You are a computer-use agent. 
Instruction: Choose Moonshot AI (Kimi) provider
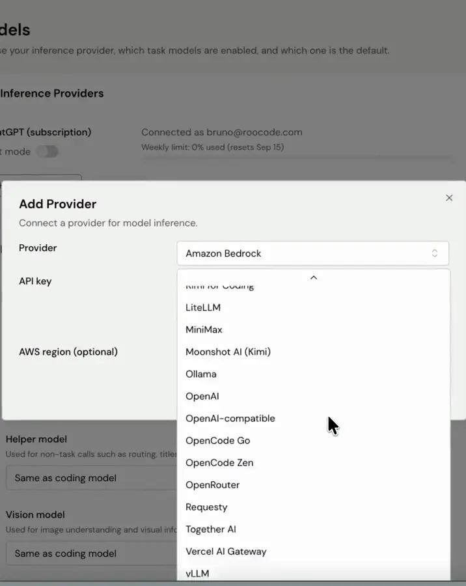[x=314, y=352]
